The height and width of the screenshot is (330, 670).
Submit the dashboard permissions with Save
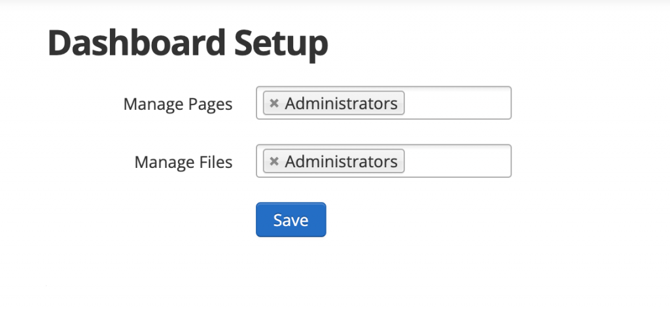291,220
